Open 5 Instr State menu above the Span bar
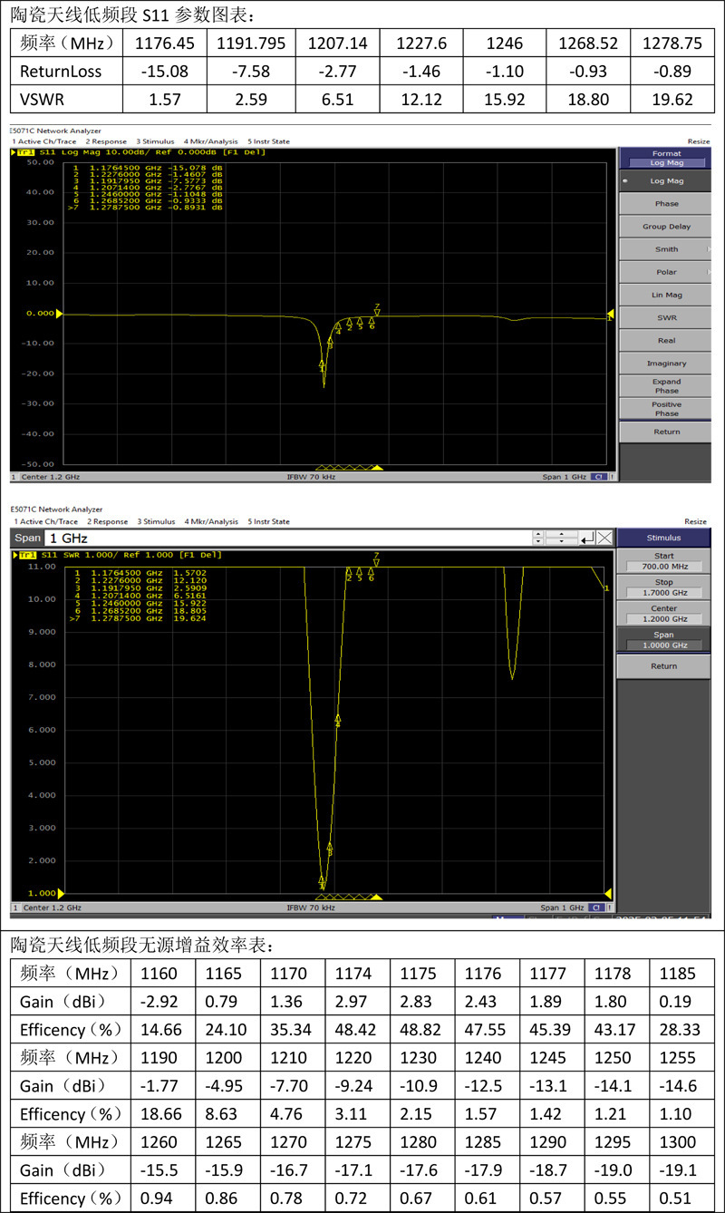Image resolution: width=725 pixels, height=1213 pixels. (269, 521)
